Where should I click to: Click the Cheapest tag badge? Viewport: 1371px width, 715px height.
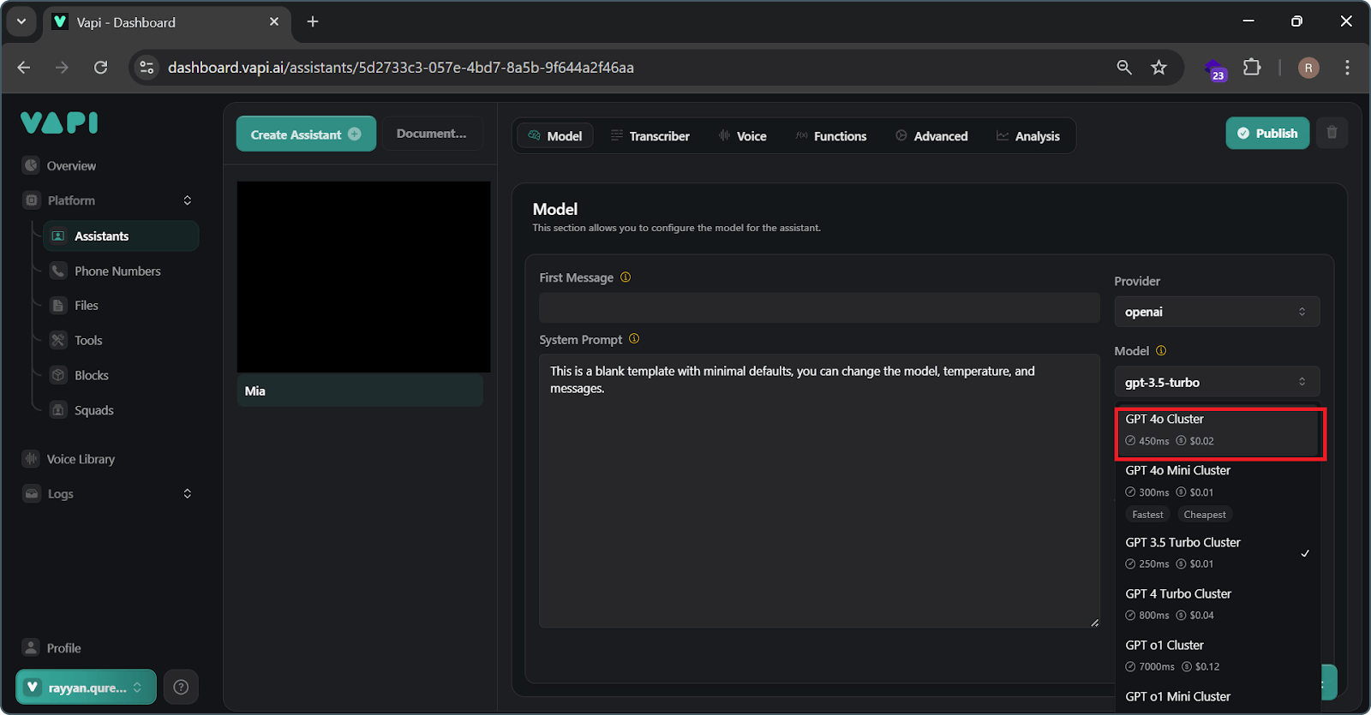pos(1205,515)
